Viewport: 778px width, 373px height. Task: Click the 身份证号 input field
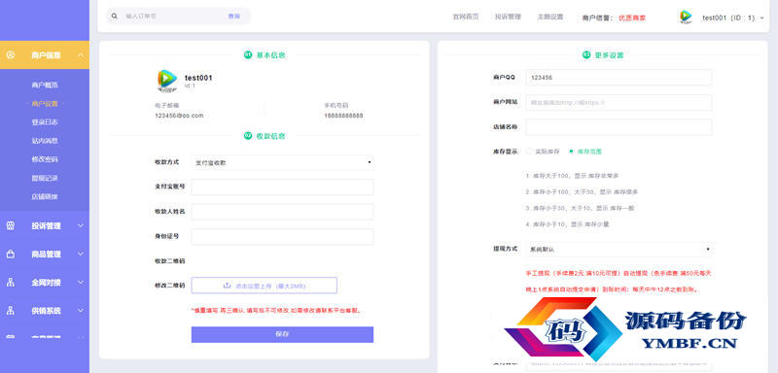pyautogui.click(x=282, y=236)
